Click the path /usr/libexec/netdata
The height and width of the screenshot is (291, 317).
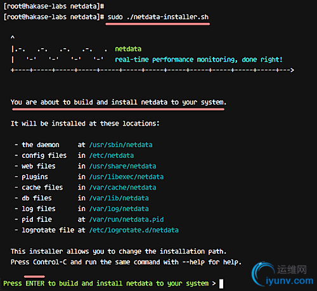pos(126,177)
